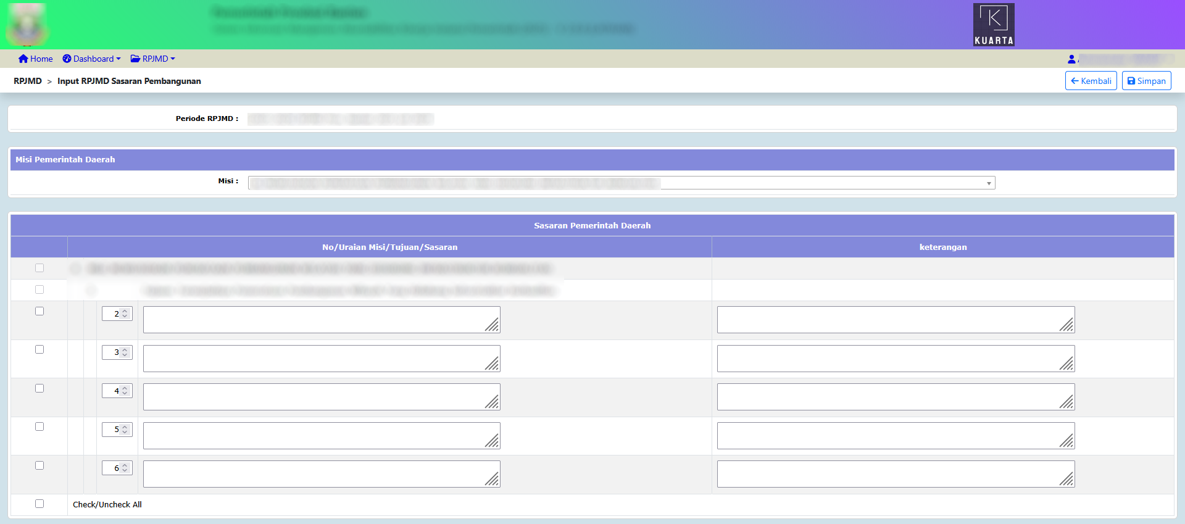Open the Misi dropdown list
The width and height of the screenshot is (1185, 524).
point(621,183)
